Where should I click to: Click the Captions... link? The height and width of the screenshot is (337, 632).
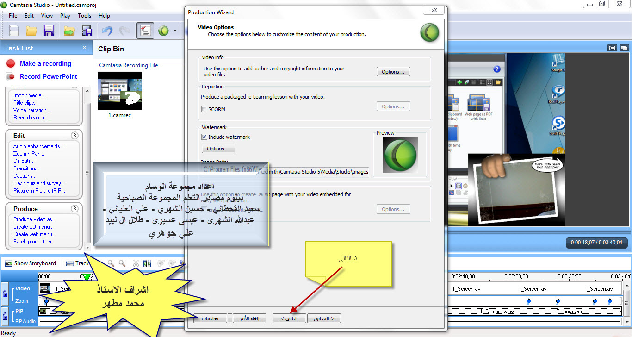(25, 176)
